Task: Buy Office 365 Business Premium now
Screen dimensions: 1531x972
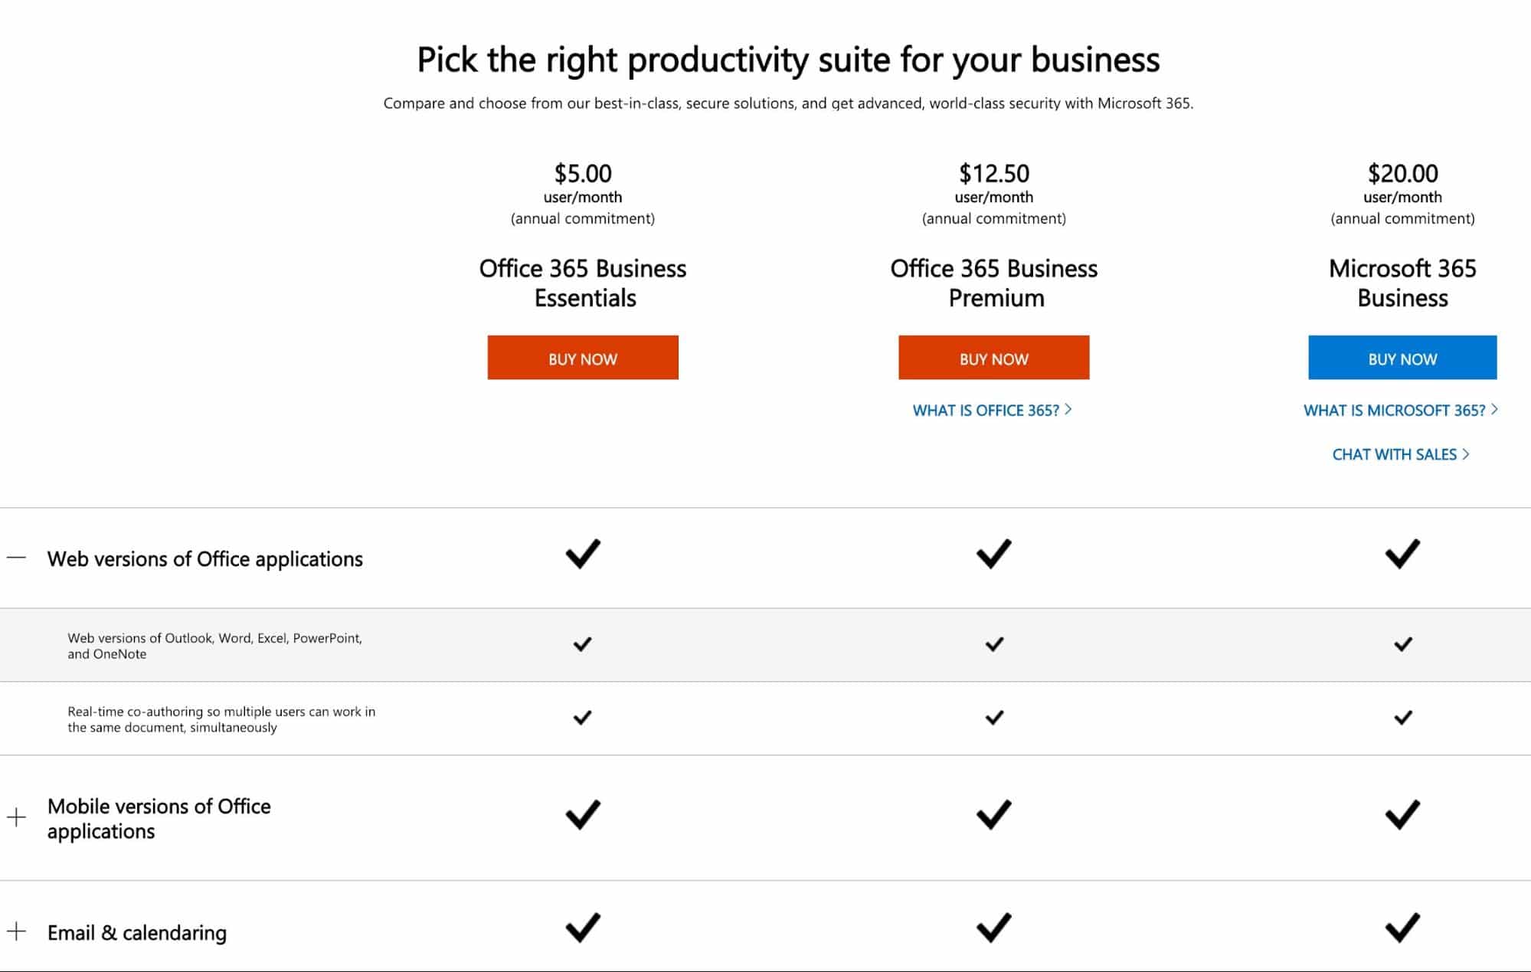Action: coord(993,358)
